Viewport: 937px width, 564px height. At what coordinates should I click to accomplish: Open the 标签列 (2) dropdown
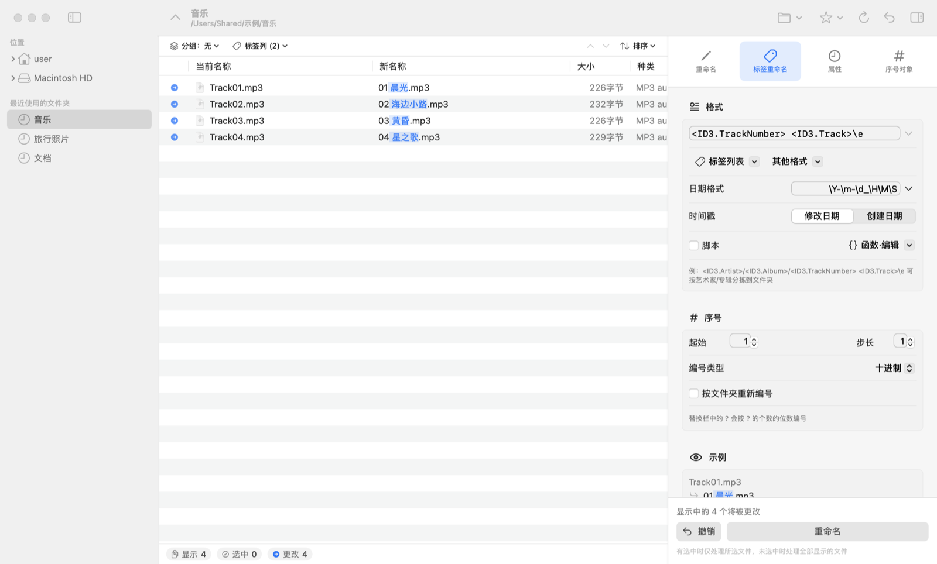[x=260, y=46]
